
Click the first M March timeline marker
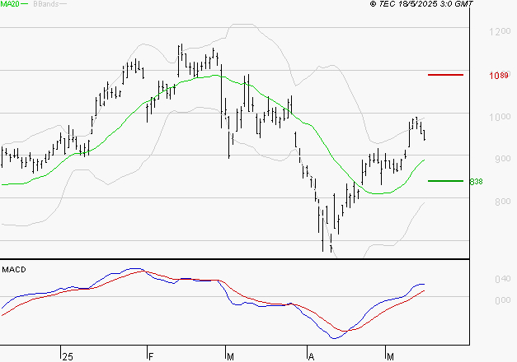click(230, 357)
